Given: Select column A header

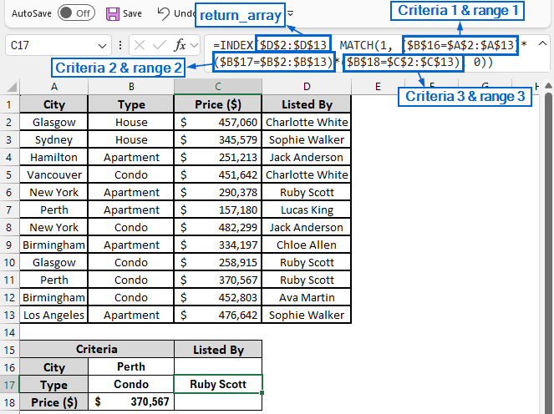Looking at the screenshot, I should tap(53, 86).
